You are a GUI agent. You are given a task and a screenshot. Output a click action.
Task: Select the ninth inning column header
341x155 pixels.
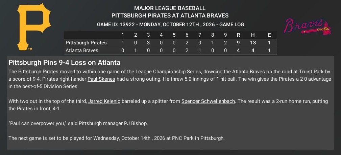coord(225,35)
